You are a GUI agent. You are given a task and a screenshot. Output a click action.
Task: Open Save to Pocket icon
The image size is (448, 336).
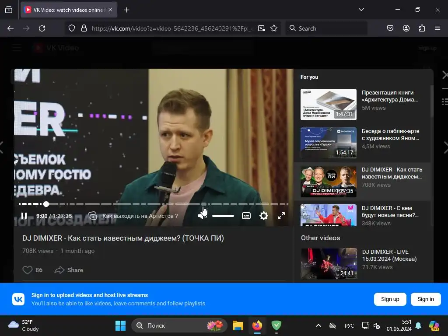coord(390,28)
